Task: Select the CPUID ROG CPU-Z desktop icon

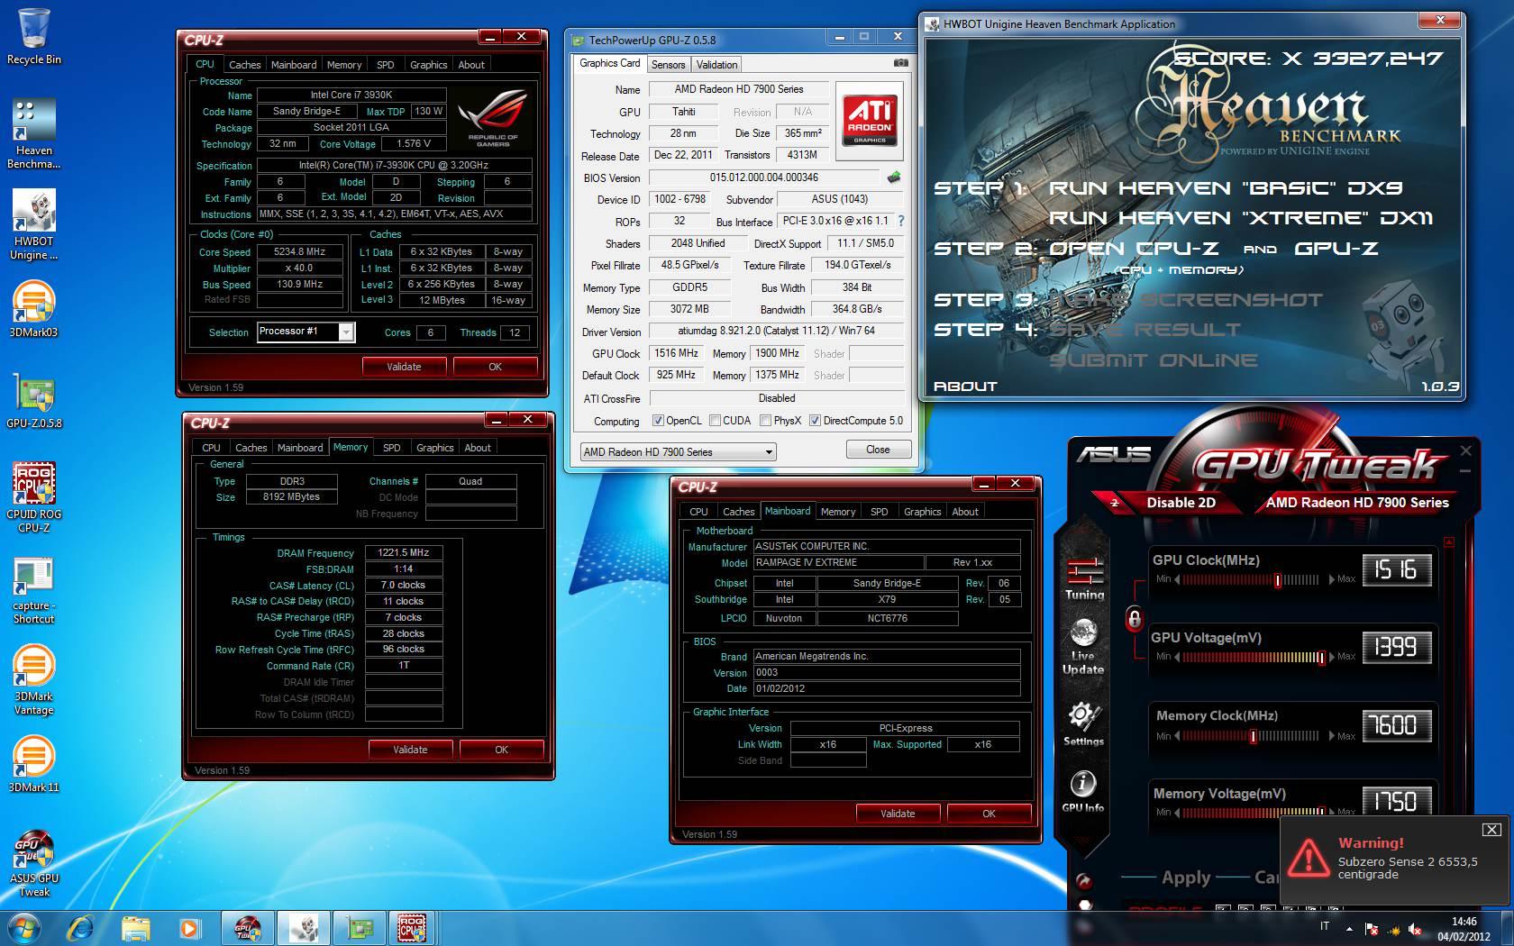Action: 34,497
